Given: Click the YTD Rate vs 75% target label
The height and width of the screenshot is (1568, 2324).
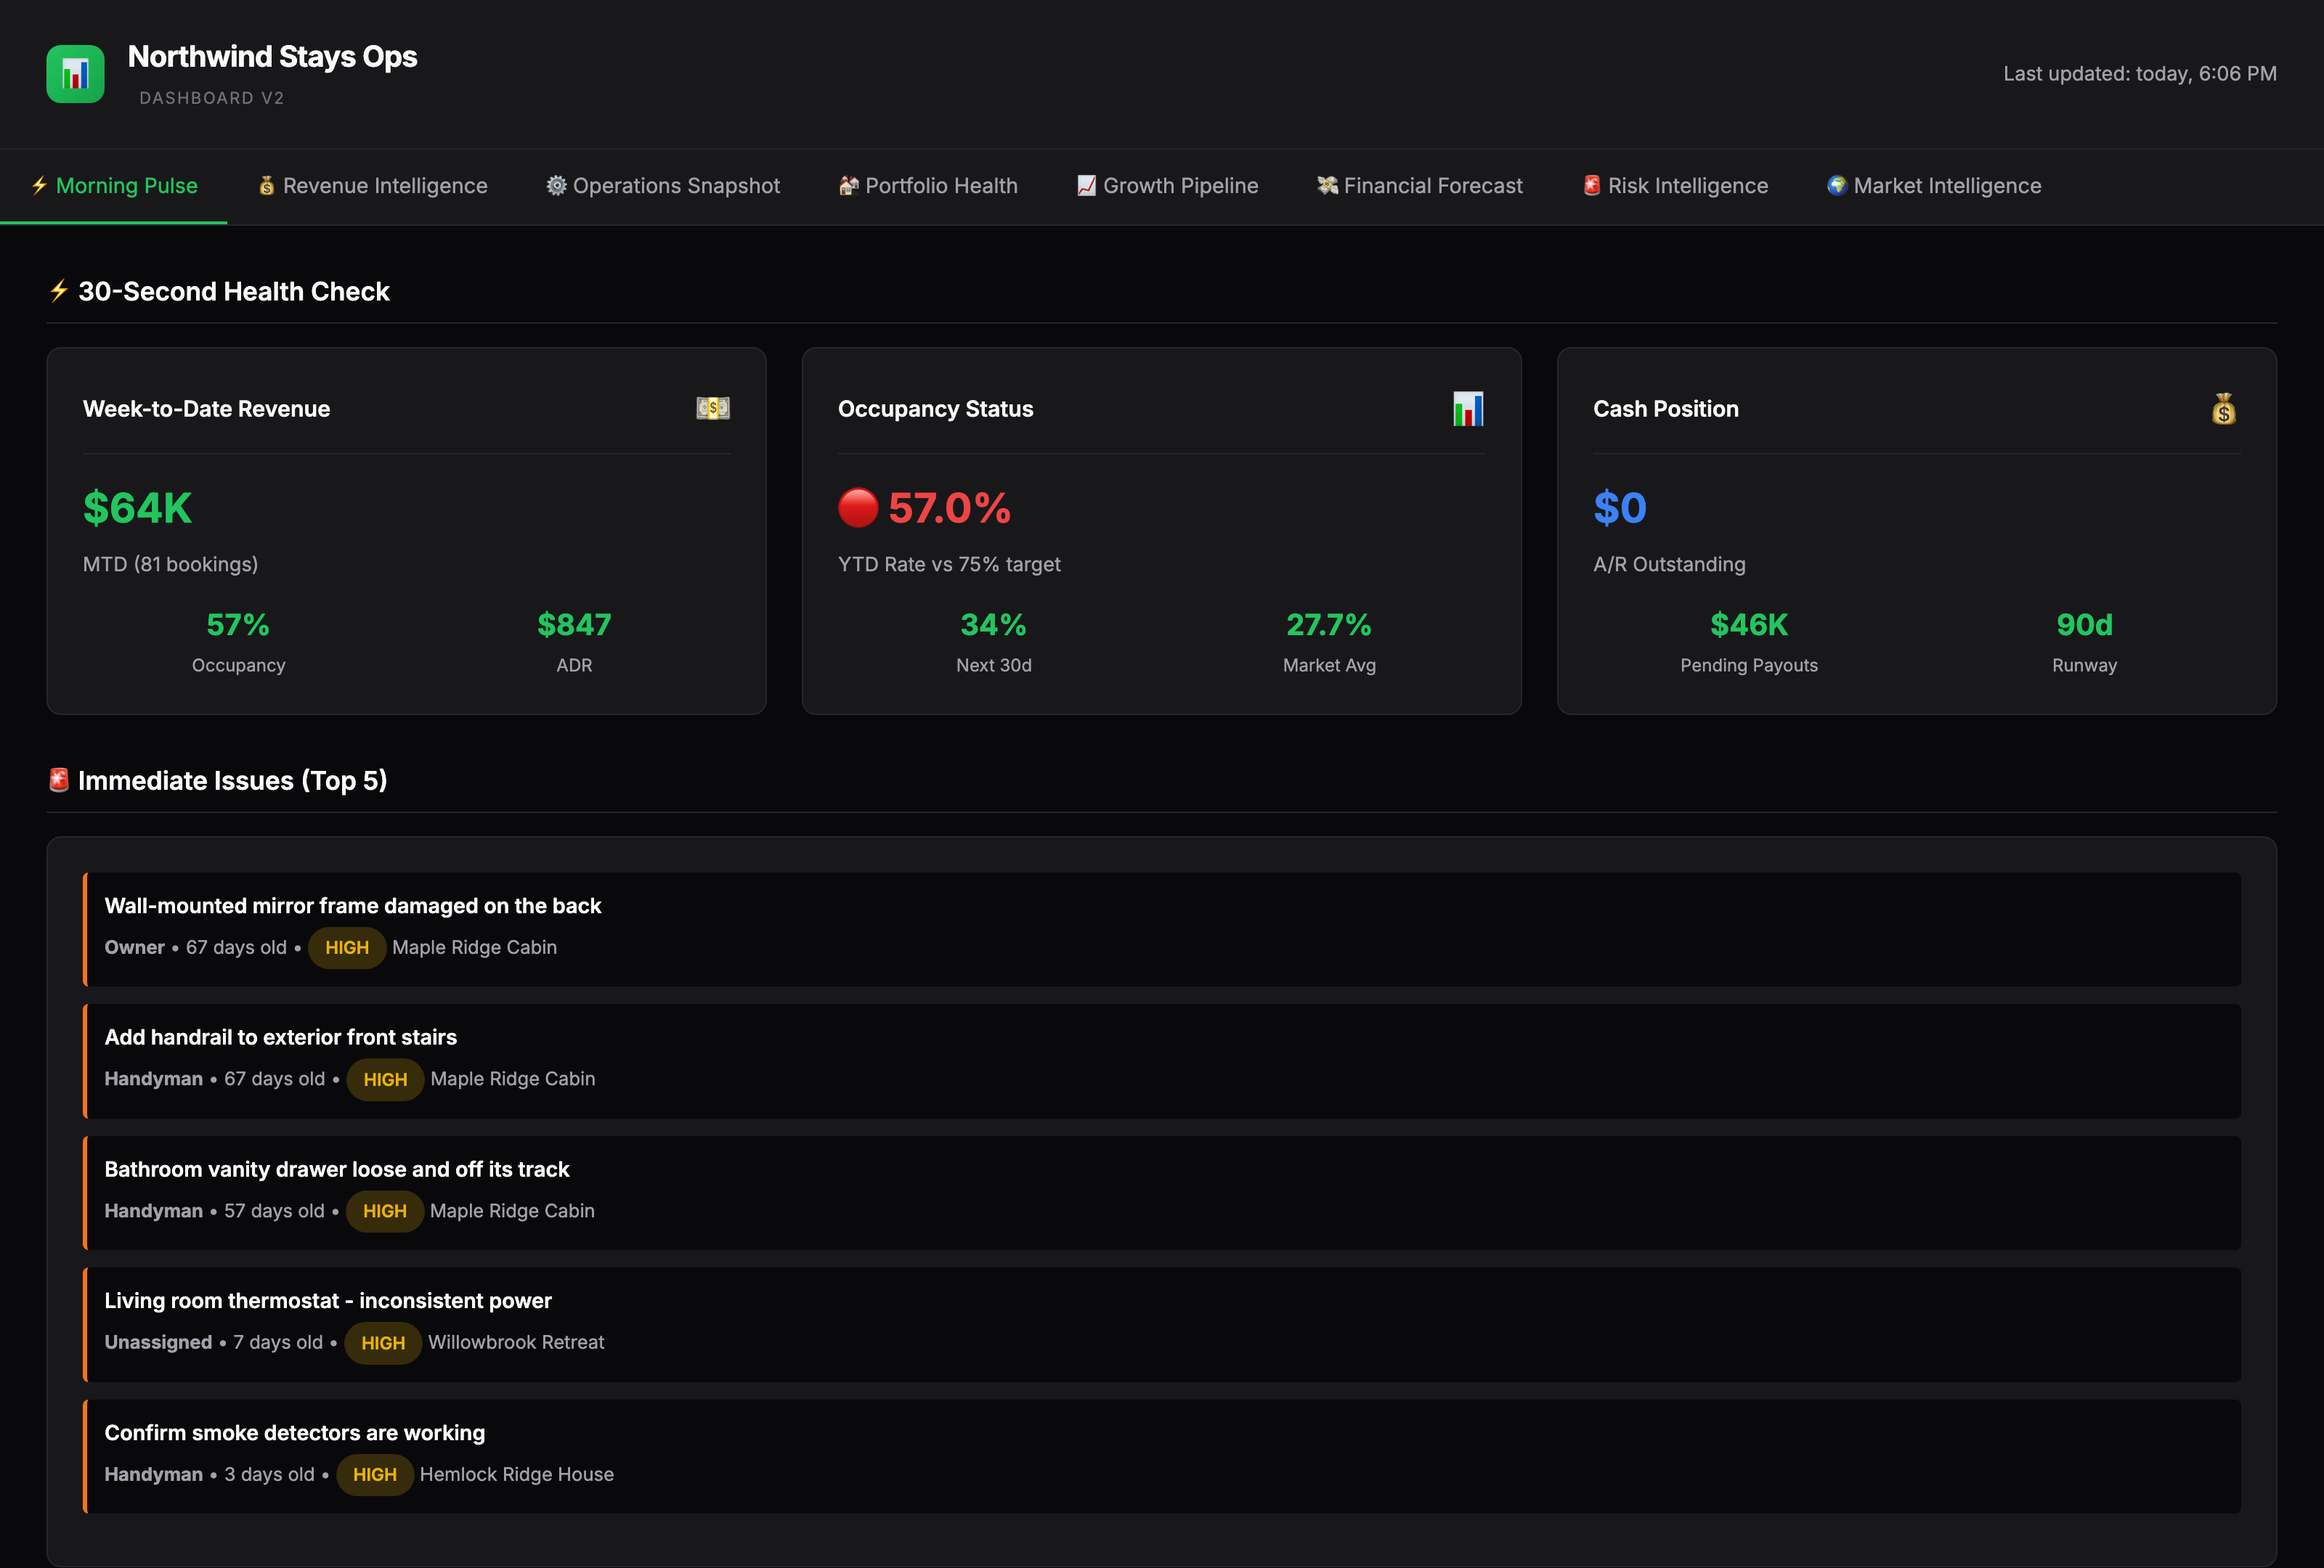Looking at the screenshot, I should pyautogui.click(x=949, y=565).
